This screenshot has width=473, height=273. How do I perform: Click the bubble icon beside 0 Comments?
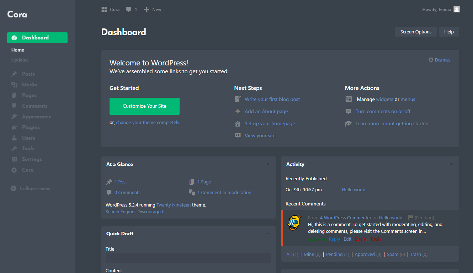[109, 193]
